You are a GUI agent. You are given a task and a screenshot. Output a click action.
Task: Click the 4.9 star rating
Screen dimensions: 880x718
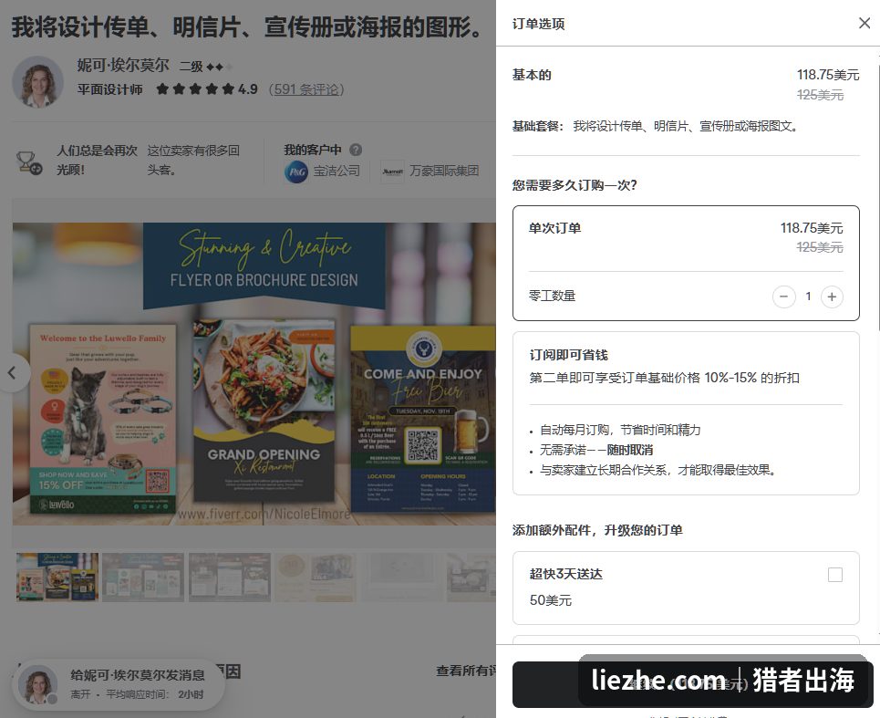pos(247,89)
